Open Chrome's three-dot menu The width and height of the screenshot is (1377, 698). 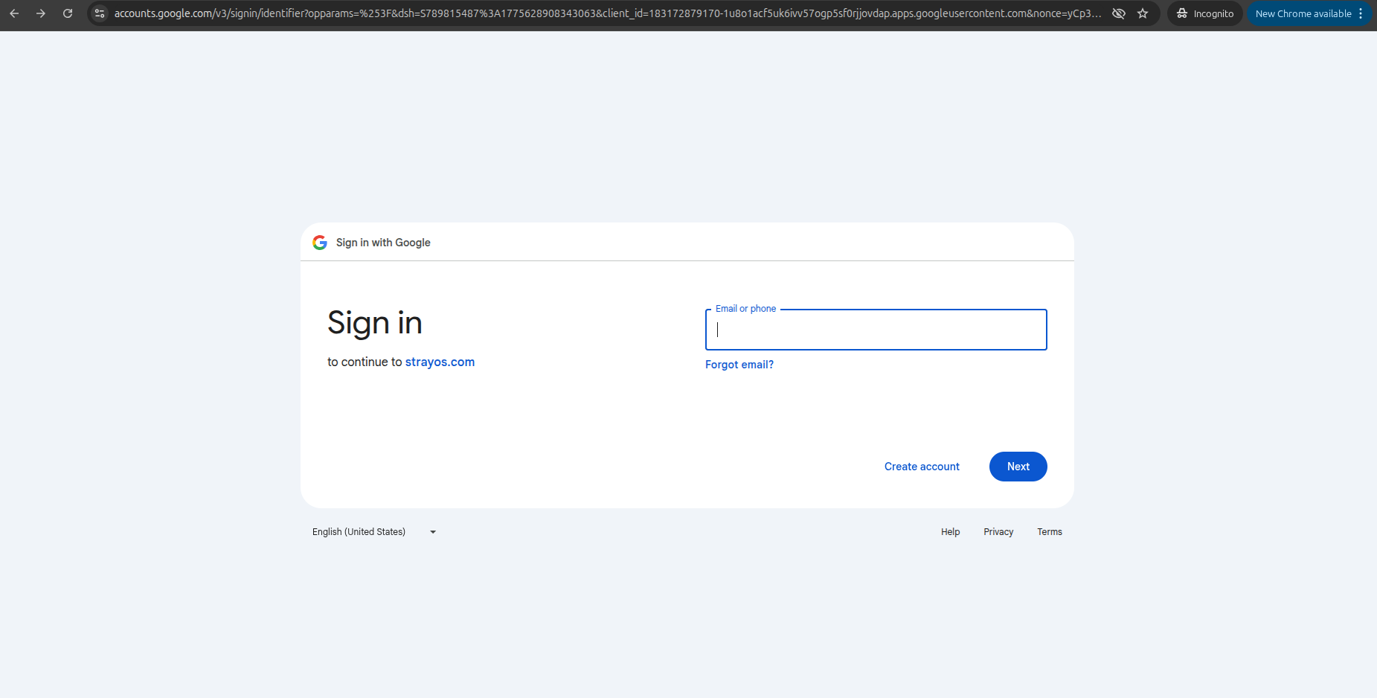(1361, 13)
